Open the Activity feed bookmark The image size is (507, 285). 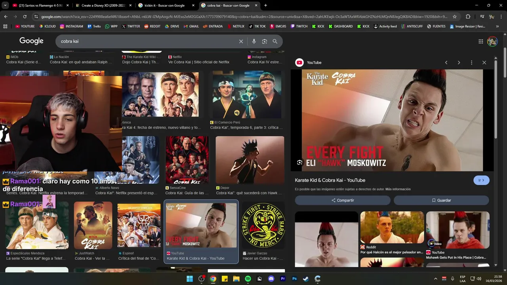385,27
